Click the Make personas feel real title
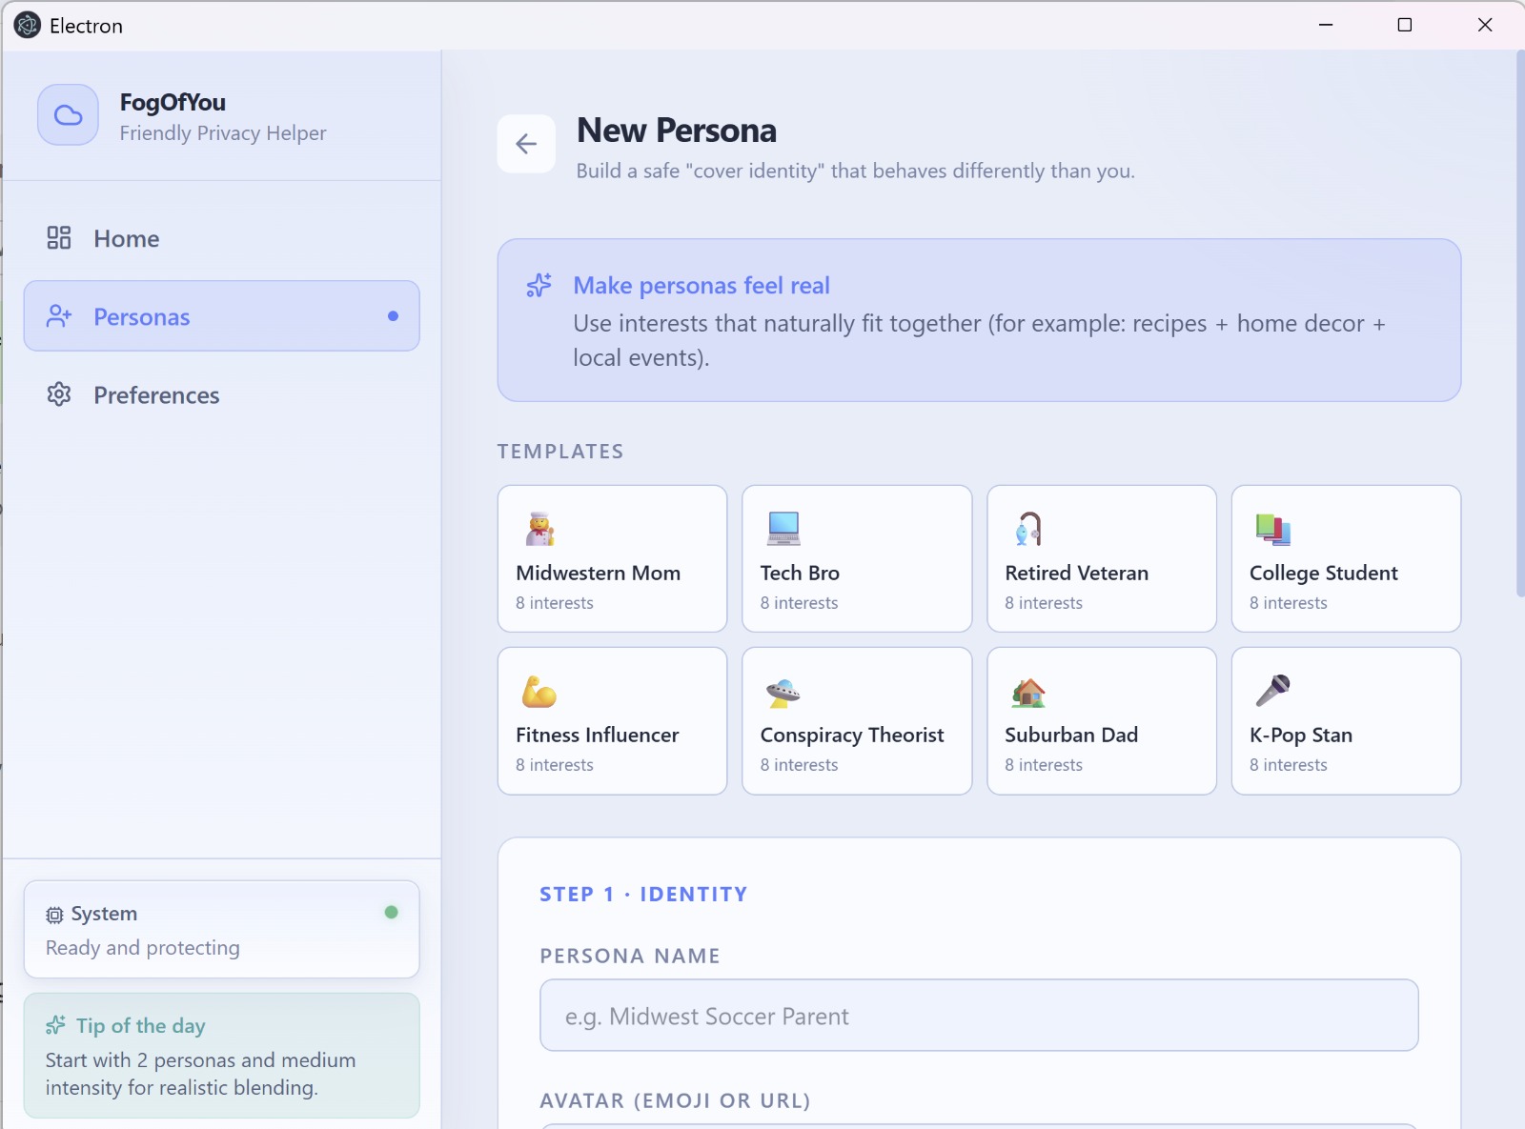This screenshot has width=1525, height=1129. (x=701, y=285)
